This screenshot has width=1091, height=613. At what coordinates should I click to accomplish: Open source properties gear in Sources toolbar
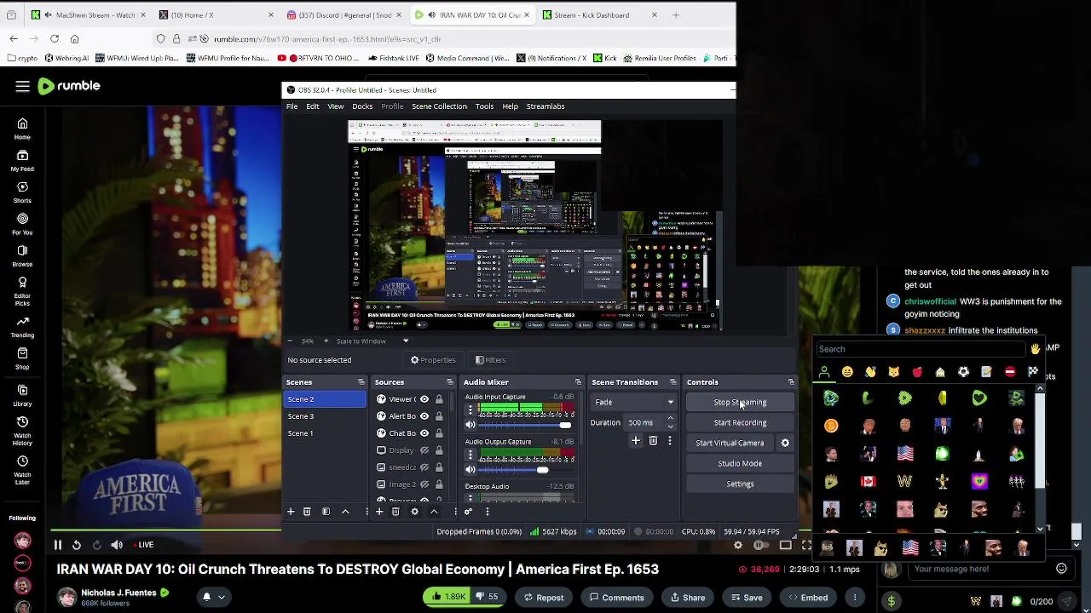pos(414,512)
